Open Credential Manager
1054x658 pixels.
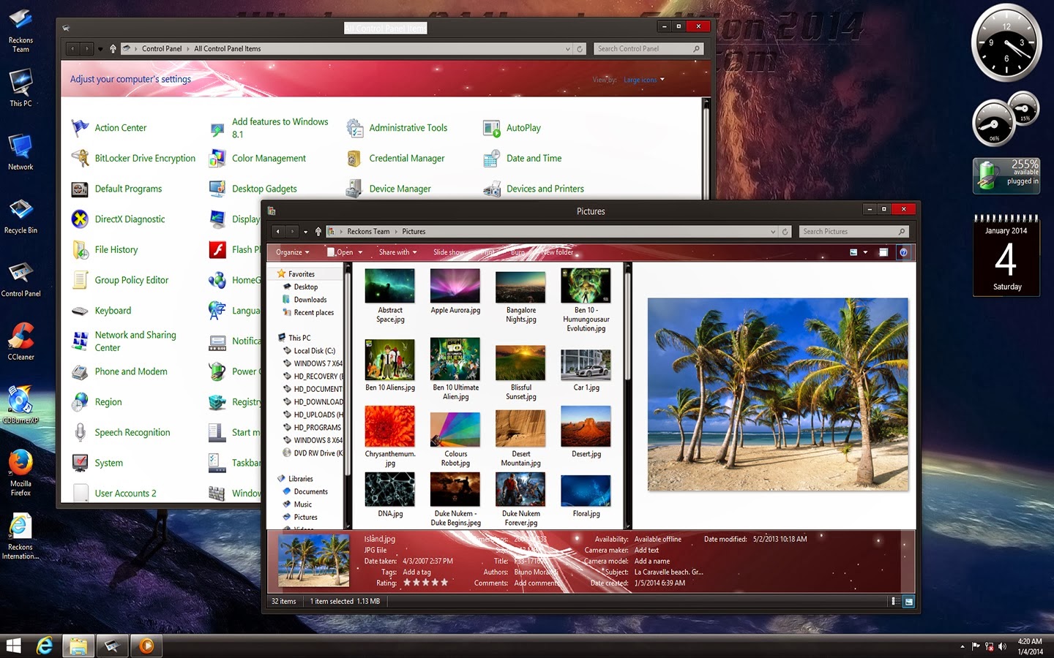(x=406, y=158)
